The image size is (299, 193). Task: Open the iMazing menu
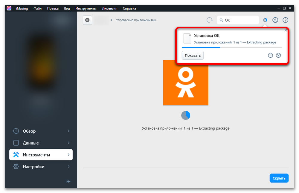click(x=22, y=8)
